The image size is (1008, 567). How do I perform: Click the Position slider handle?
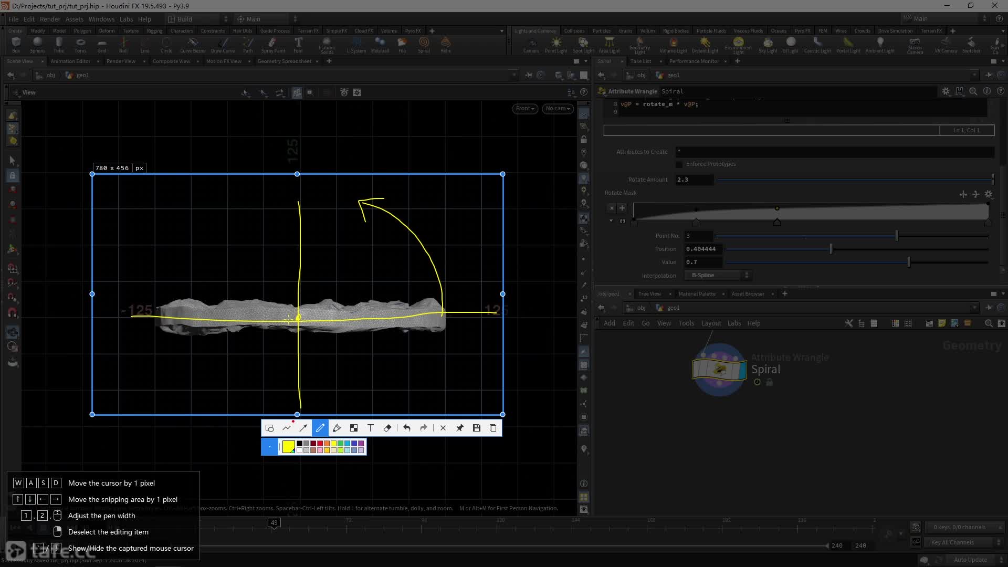(x=831, y=249)
